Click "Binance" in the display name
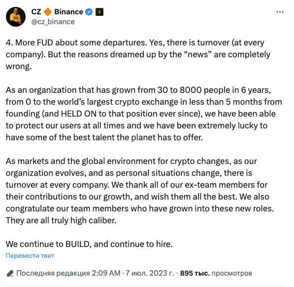Viewport: 294px width, 287px height. click(x=68, y=12)
